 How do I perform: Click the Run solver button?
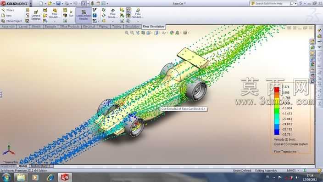(x=71, y=14)
